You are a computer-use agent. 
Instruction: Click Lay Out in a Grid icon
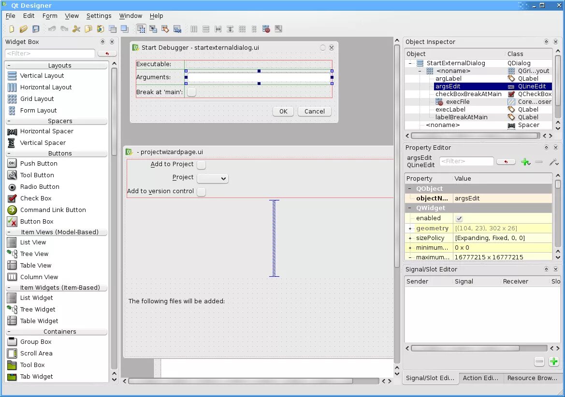[x=242, y=29]
